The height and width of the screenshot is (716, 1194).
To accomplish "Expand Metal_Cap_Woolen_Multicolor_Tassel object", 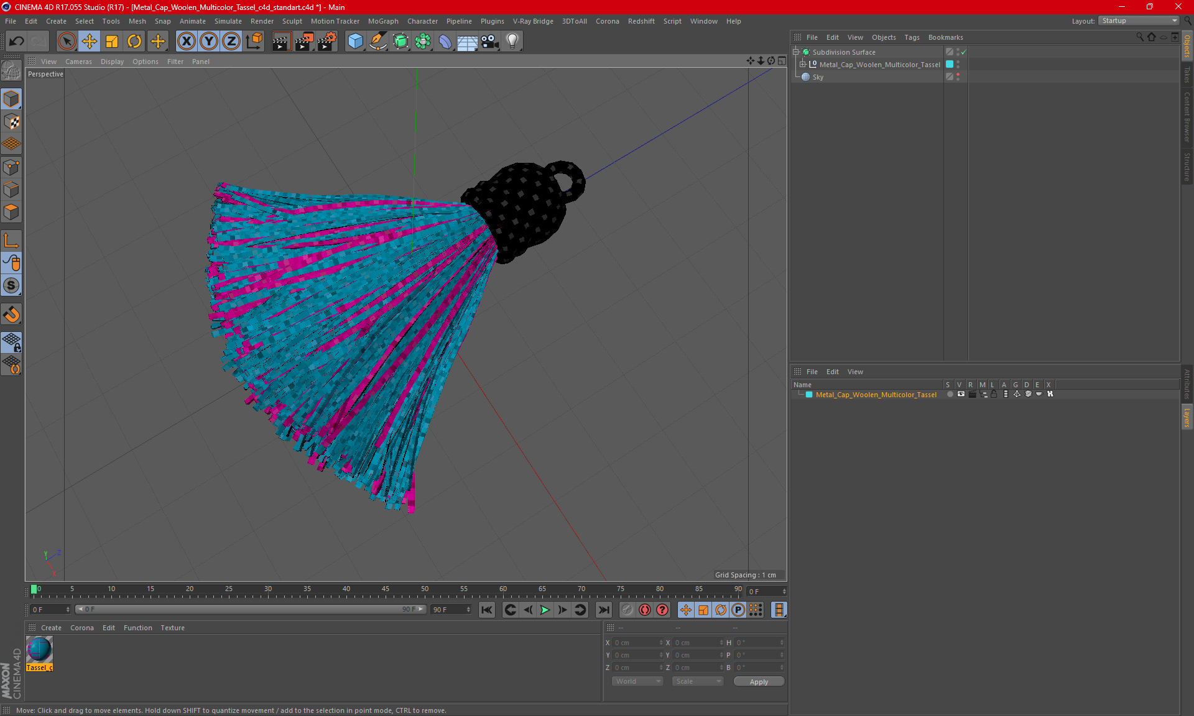I will pos(802,65).
